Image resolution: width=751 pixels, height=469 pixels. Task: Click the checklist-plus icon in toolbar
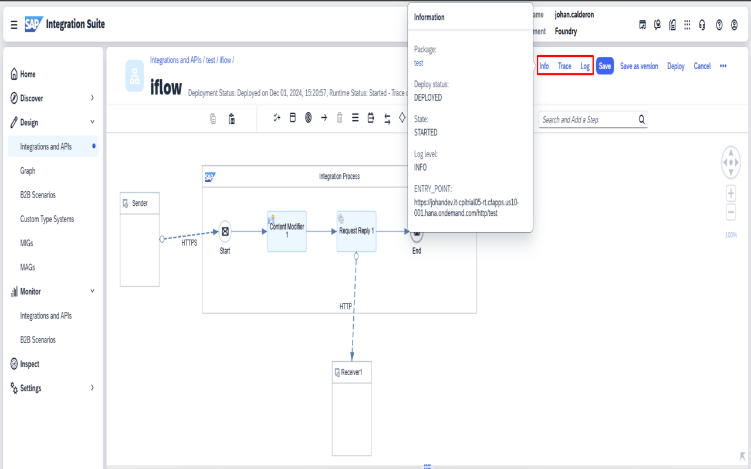point(277,118)
